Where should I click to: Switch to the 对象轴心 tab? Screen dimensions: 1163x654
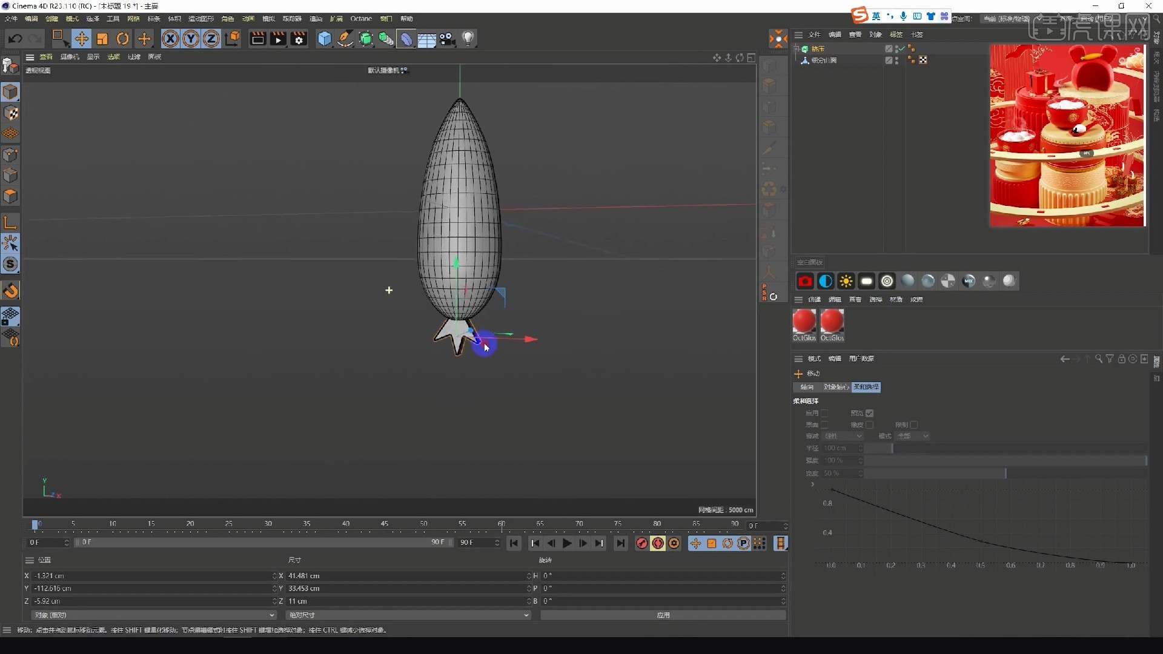836,387
